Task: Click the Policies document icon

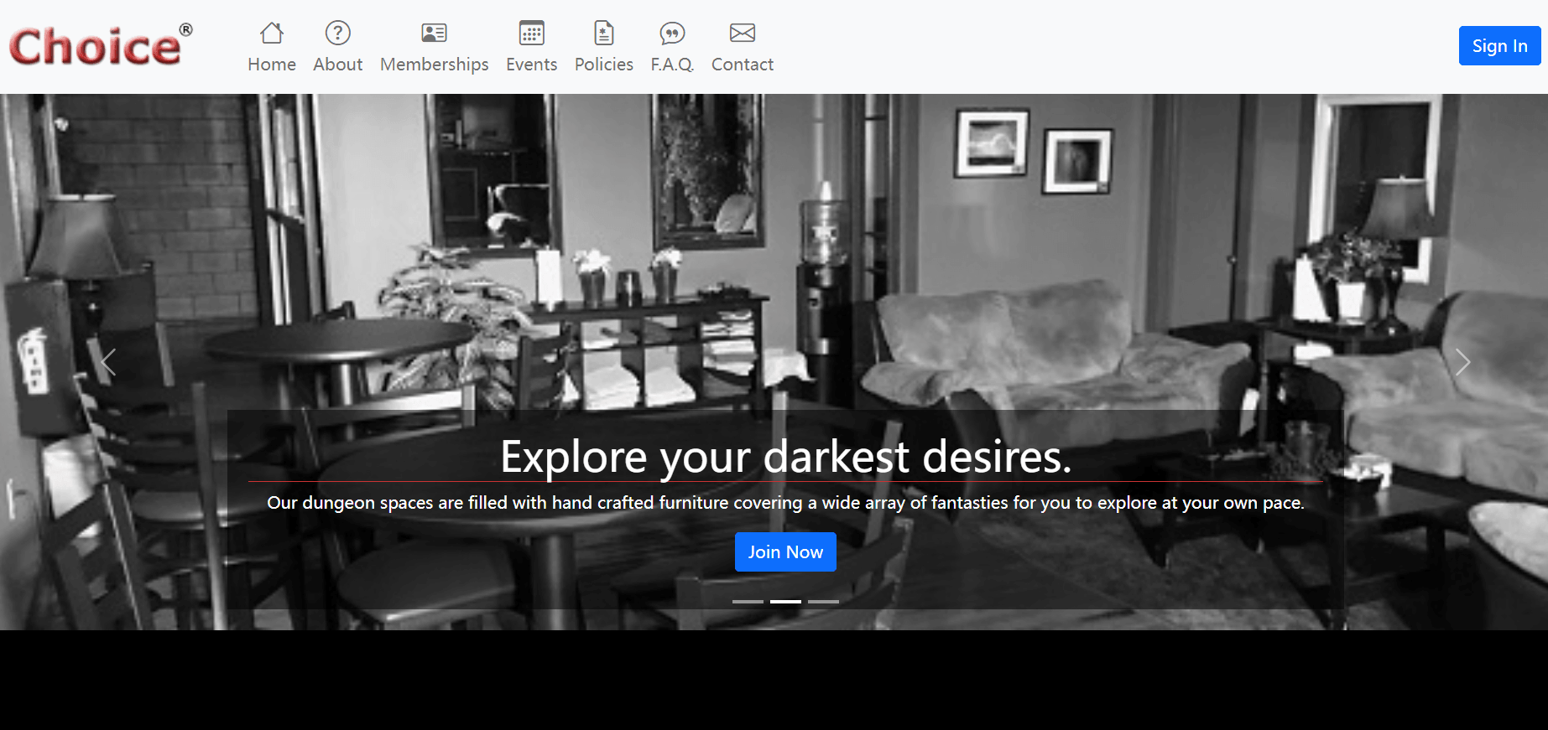Action: (x=604, y=33)
